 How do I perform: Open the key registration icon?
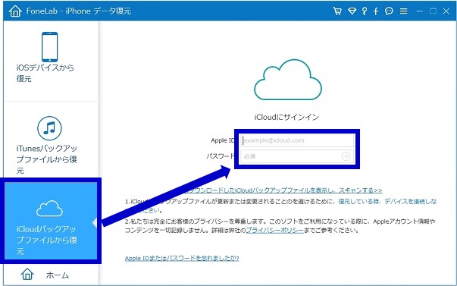pyautogui.click(x=365, y=11)
